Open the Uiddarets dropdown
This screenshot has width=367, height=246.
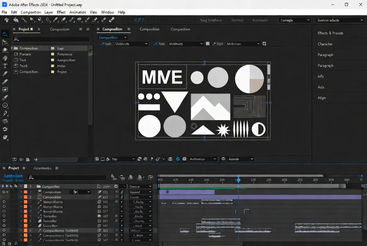[131, 44]
